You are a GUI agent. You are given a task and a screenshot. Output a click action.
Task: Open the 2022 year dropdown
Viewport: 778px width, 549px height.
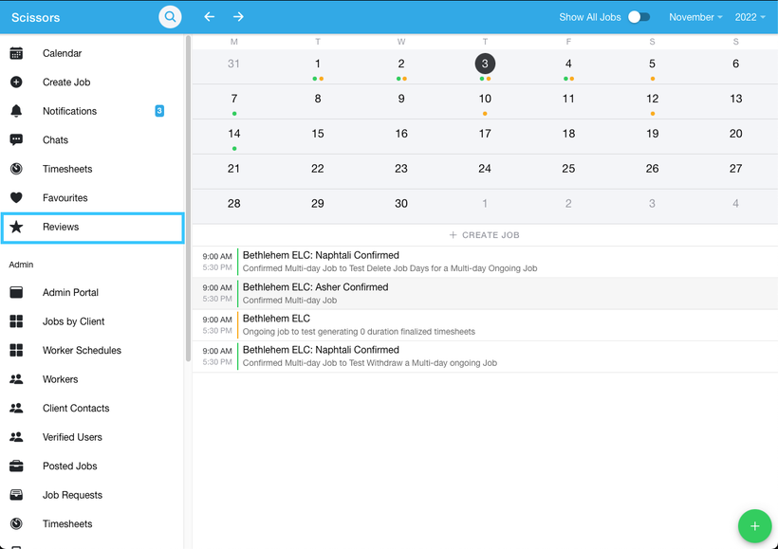click(750, 17)
